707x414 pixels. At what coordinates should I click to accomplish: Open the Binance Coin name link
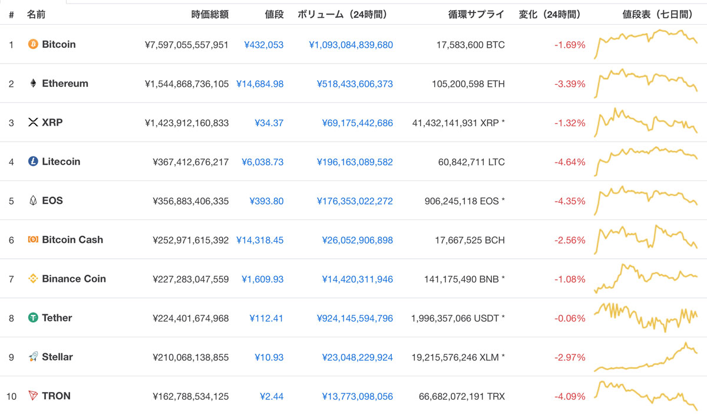pos(74,279)
